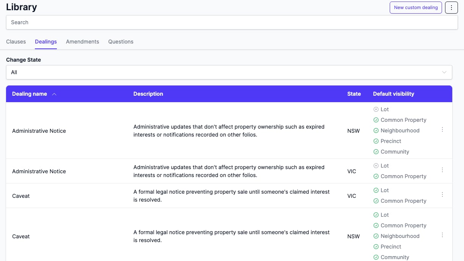Viewport: 464px width, 261px height.
Task: Click Common Property check icon in VIC Caveat row
Action: point(376,201)
